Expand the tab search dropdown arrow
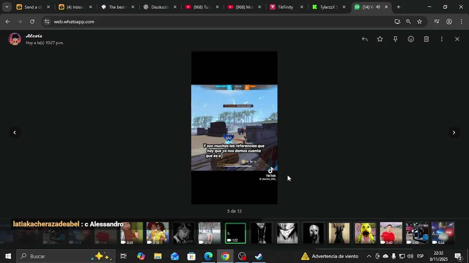 [7, 7]
